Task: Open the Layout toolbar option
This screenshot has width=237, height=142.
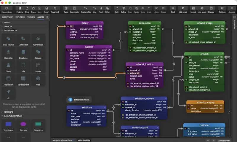Action: pyautogui.click(x=193, y=10)
